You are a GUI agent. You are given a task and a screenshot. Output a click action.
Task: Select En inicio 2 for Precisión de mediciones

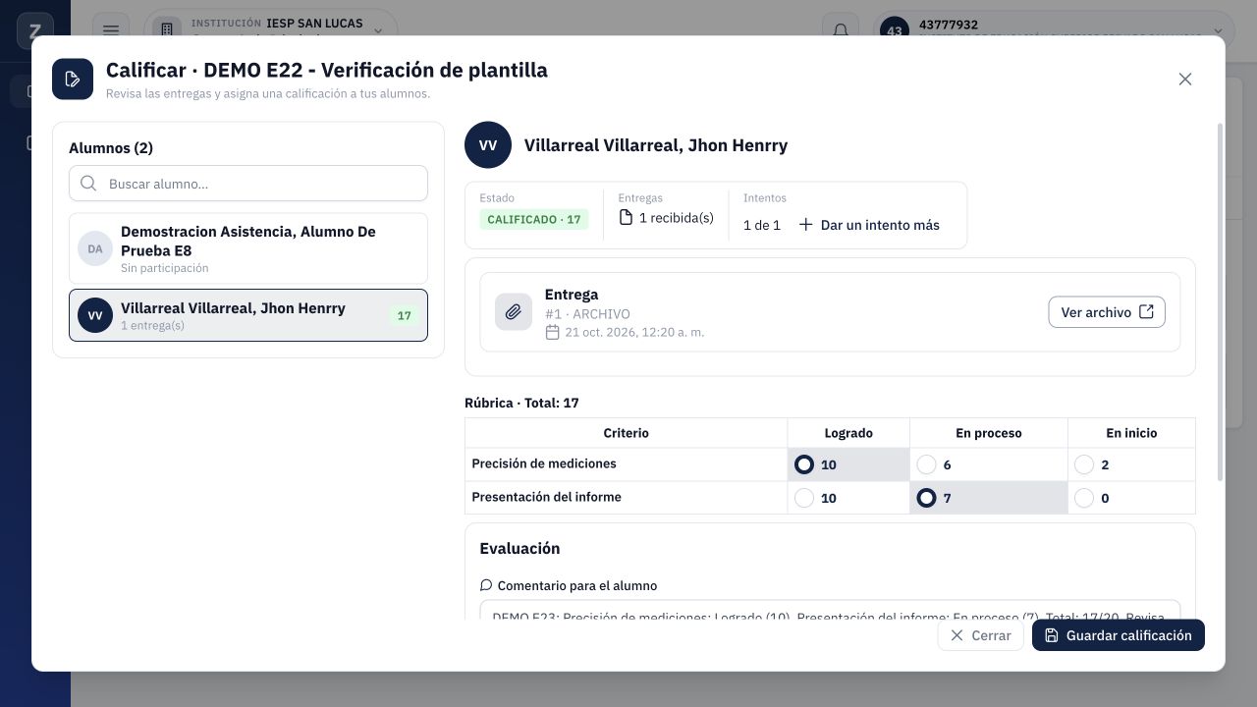point(1084,464)
